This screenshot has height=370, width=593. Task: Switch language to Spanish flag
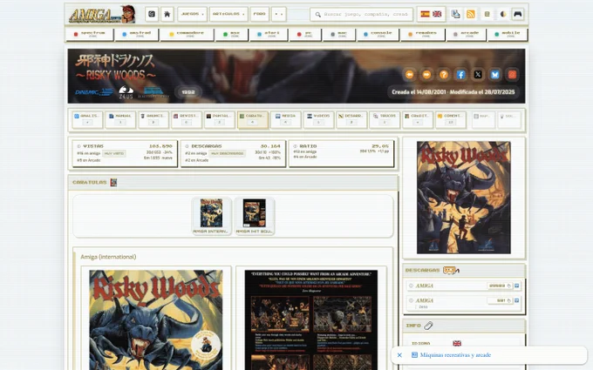point(425,14)
